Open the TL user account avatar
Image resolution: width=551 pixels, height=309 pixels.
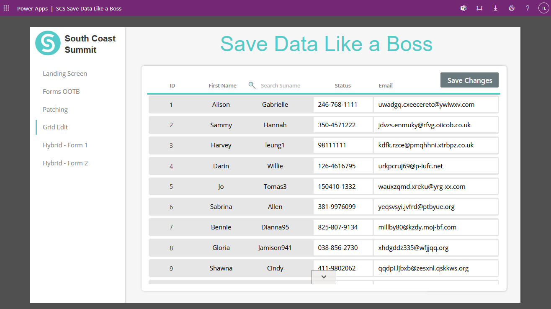[x=543, y=8]
